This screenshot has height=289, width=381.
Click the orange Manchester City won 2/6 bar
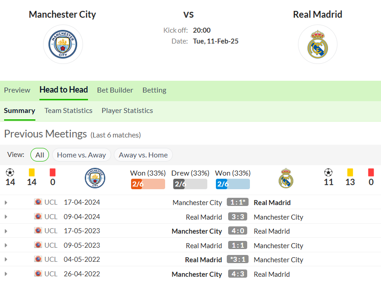point(148,184)
